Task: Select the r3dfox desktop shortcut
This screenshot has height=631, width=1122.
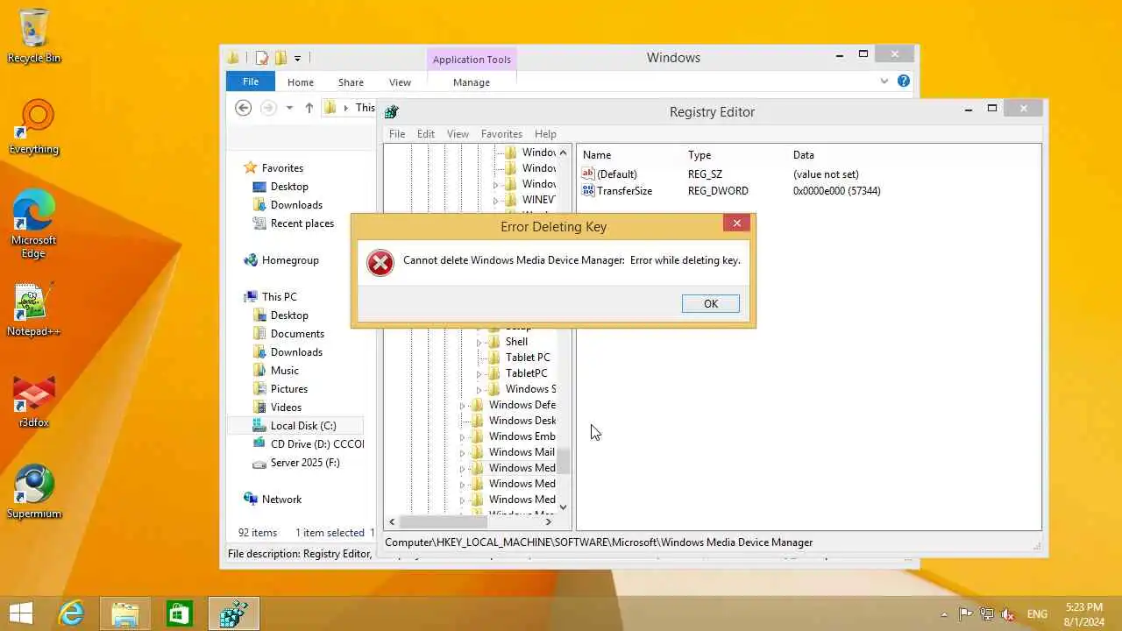Action: [x=34, y=401]
